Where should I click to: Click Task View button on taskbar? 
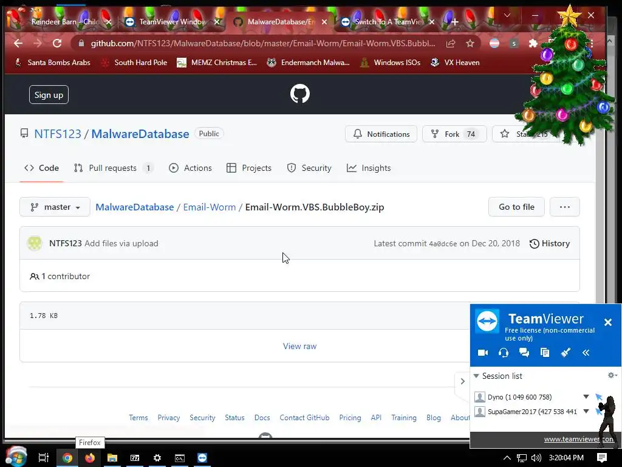[43, 458]
